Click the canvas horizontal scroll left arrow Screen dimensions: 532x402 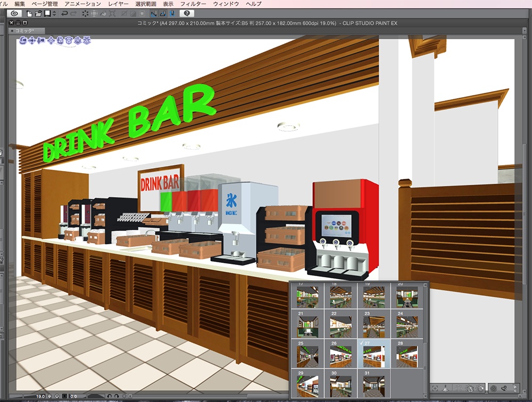tap(130, 396)
